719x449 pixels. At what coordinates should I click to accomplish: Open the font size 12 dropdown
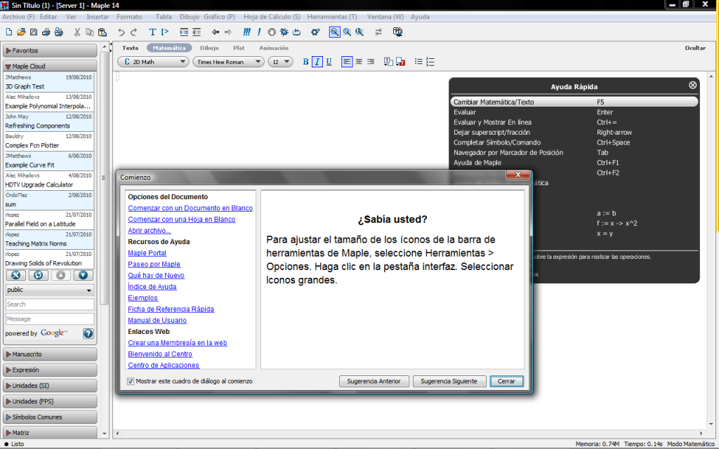(x=281, y=62)
